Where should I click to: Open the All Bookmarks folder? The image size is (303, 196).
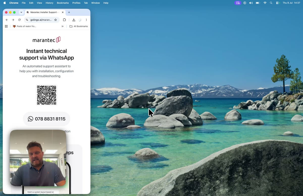click(79, 26)
